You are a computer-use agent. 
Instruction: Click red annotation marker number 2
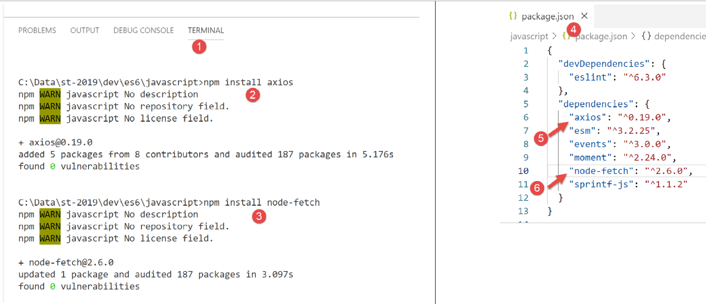[252, 95]
